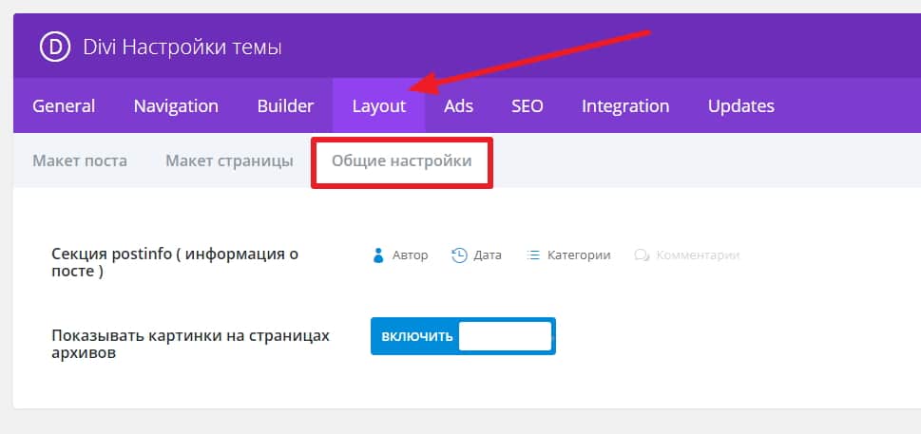921x434 pixels.
Task: Switch off the archive thumbnails toggle
Action: pyautogui.click(x=463, y=336)
